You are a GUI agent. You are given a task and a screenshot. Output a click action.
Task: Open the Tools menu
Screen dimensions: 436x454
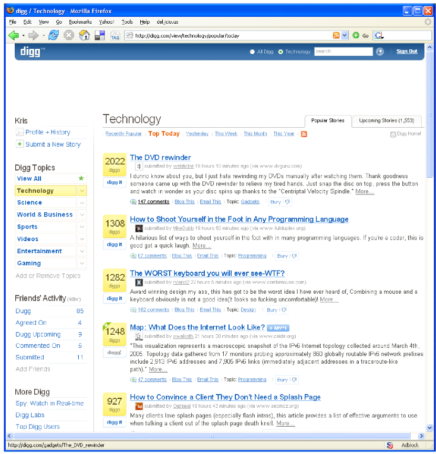pos(127,22)
